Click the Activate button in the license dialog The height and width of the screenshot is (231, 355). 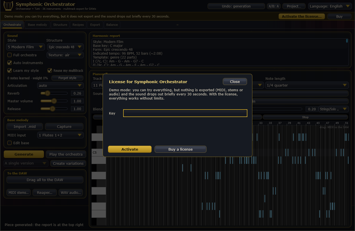click(x=130, y=149)
